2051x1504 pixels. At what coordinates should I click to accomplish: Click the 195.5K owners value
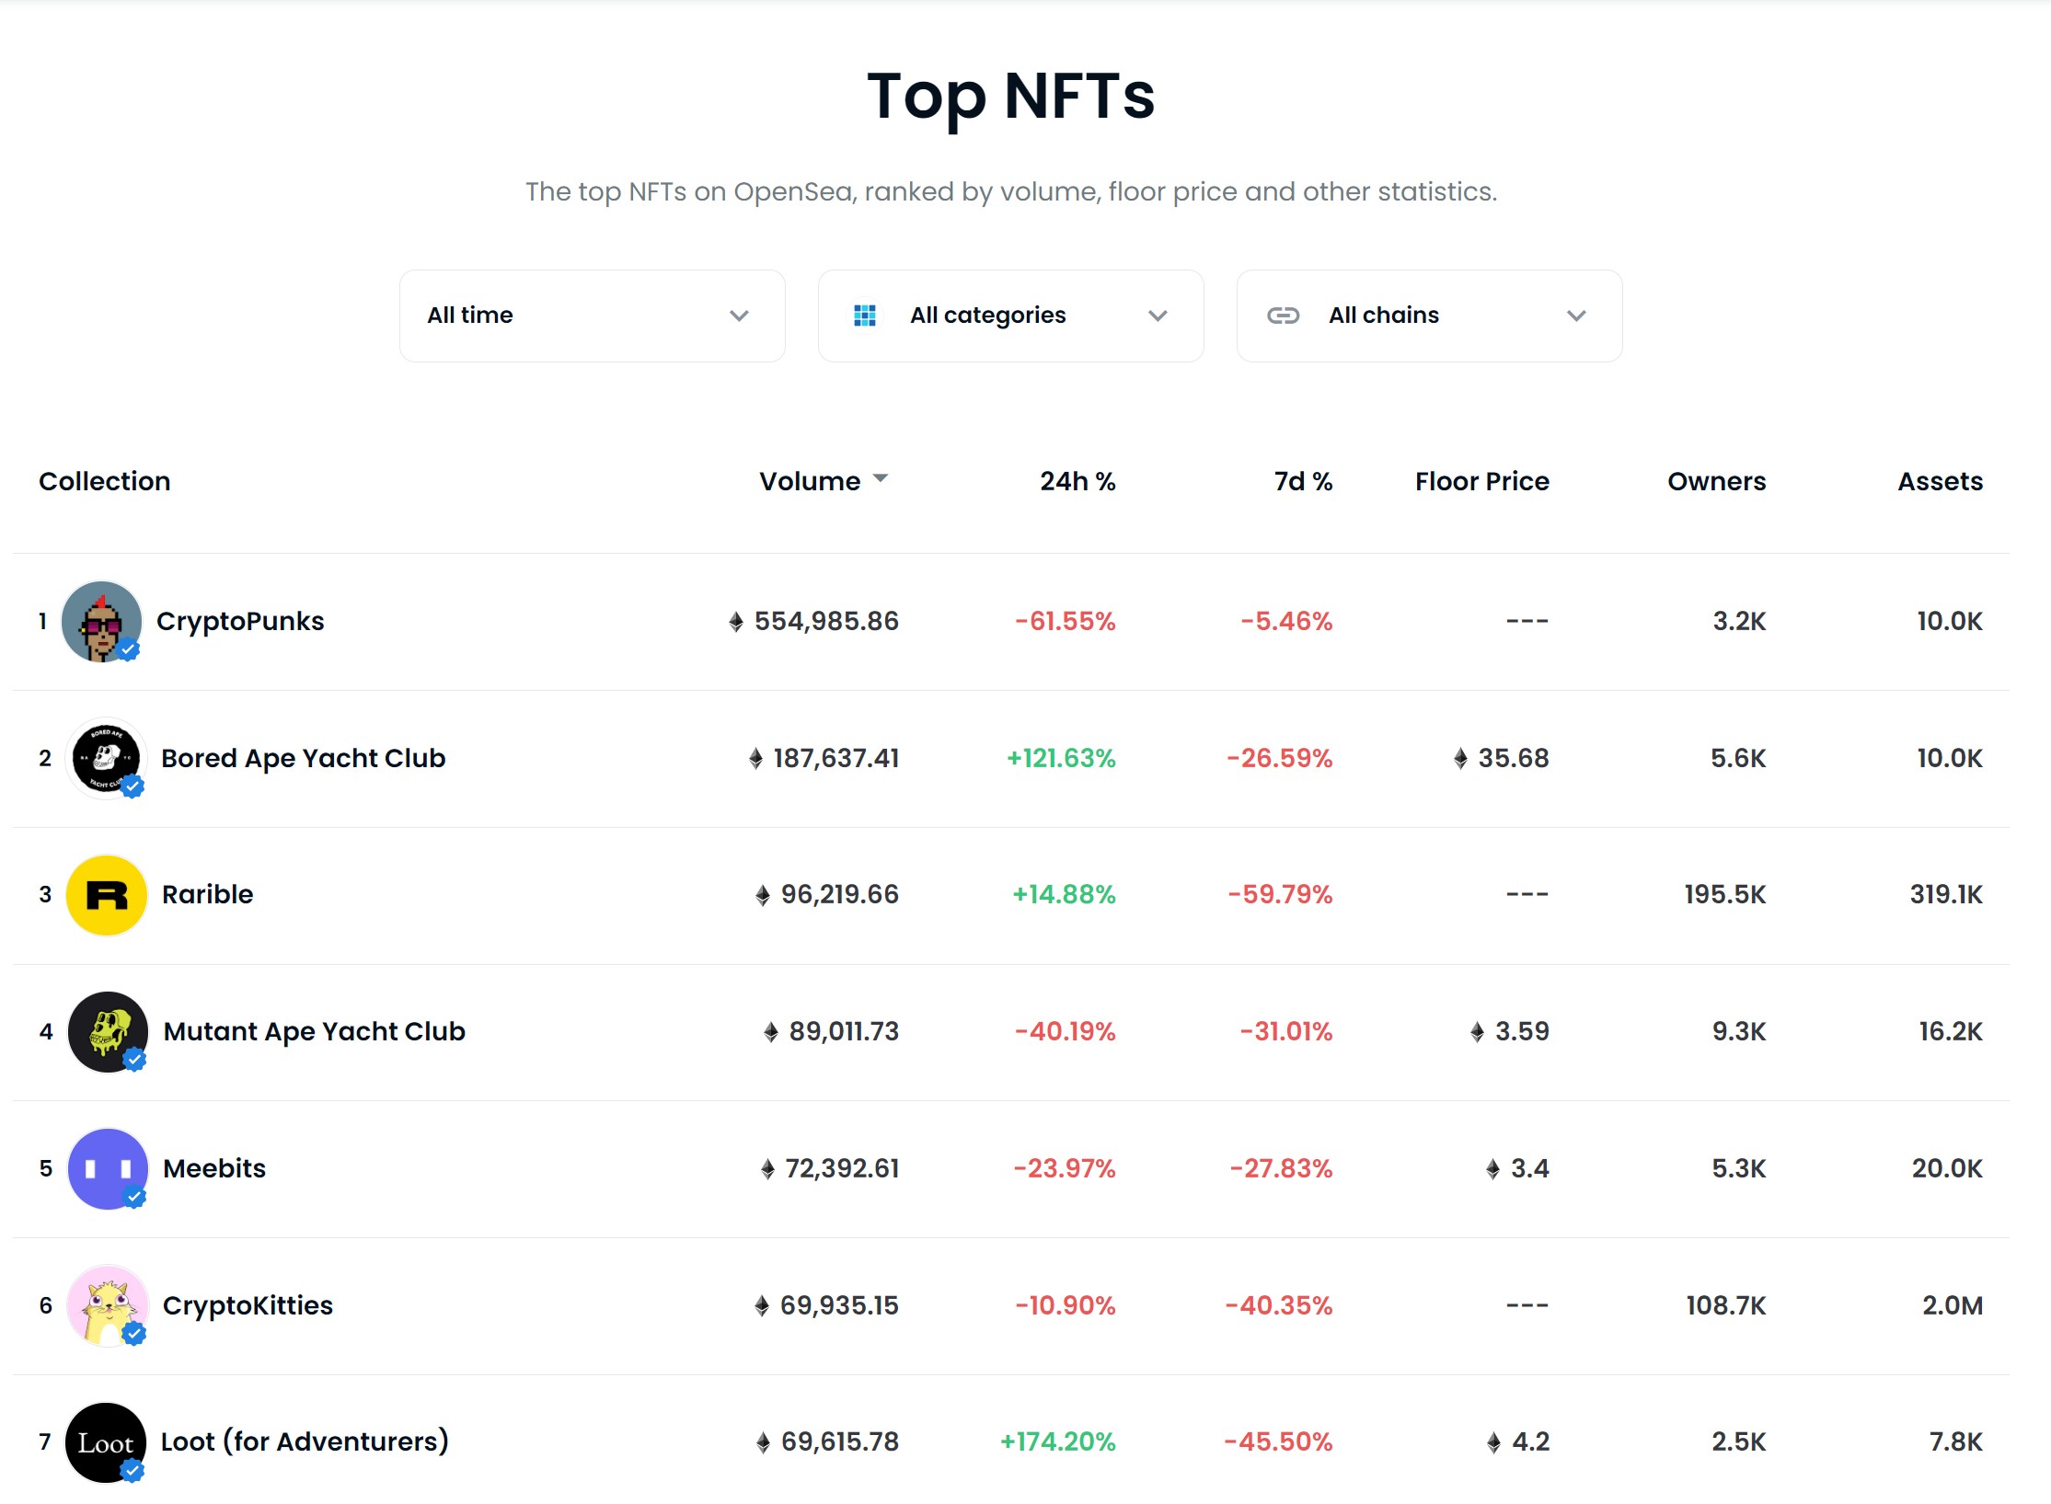click(x=1724, y=894)
